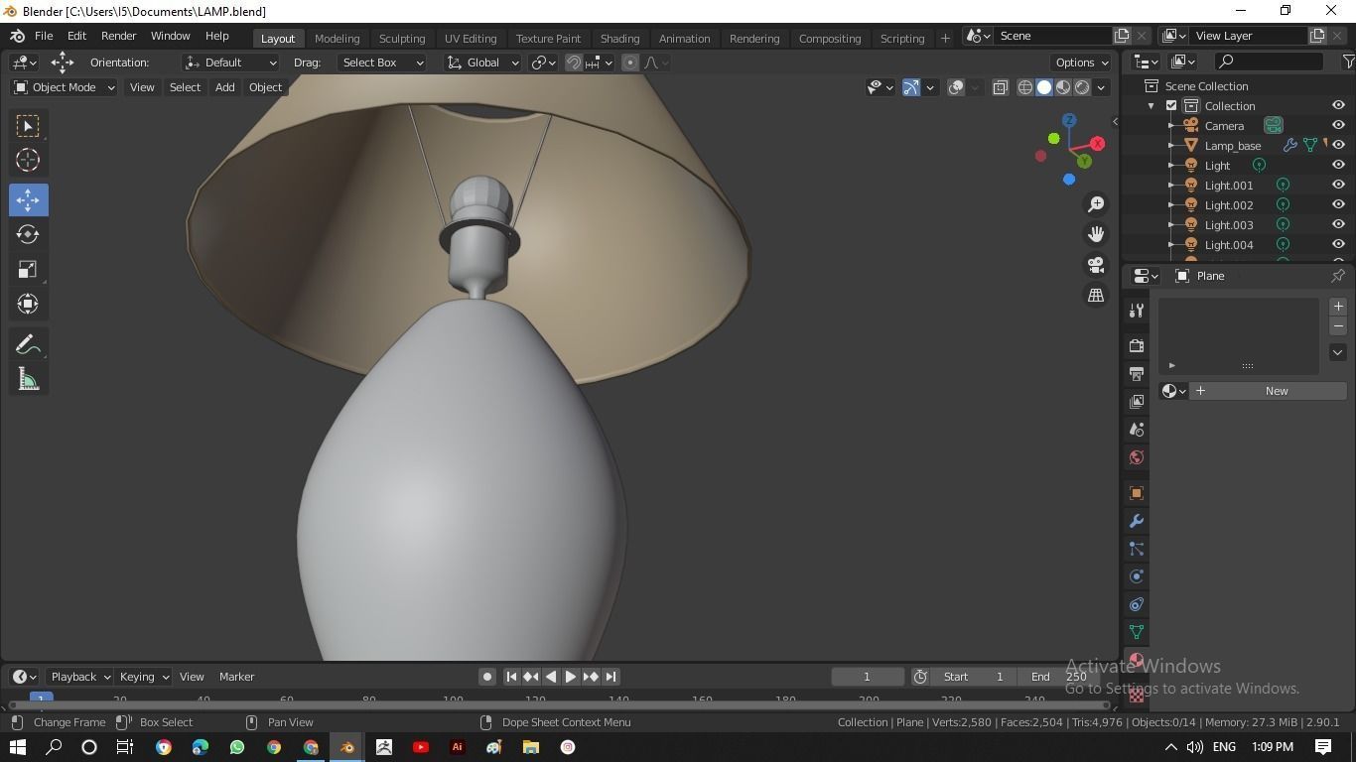Open the Physics properties tab
Screen dimensions: 1356x762
(x=1137, y=576)
